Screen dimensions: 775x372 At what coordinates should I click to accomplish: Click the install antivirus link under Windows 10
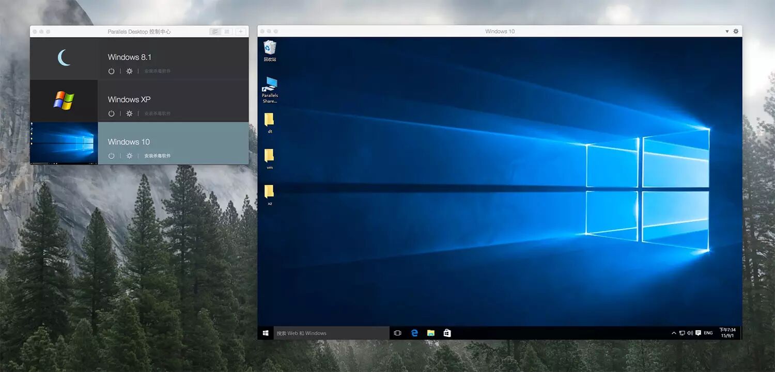pyautogui.click(x=157, y=156)
